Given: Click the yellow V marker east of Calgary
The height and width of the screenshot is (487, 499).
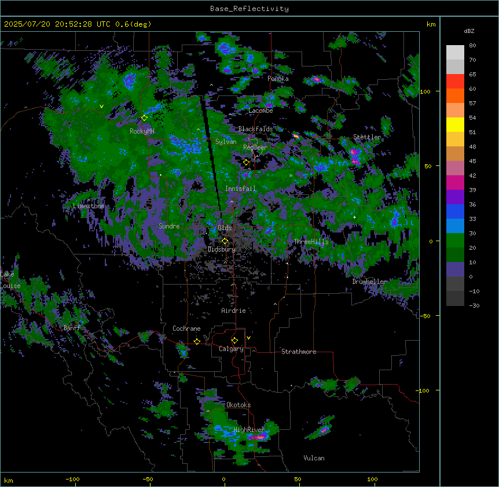Looking at the screenshot, I should pyautogui.click(x=248, y=338).
